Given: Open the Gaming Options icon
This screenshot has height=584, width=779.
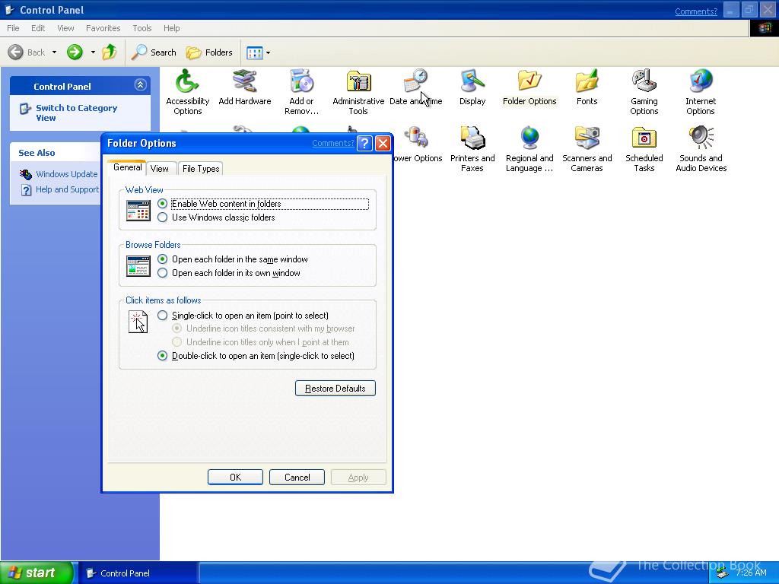Looking at the screenshot, I should coord(644,92).
